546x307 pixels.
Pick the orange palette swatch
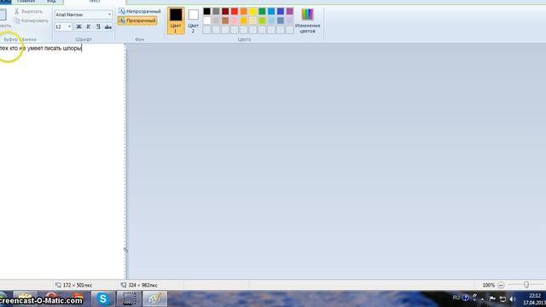(x=244, y=11)
